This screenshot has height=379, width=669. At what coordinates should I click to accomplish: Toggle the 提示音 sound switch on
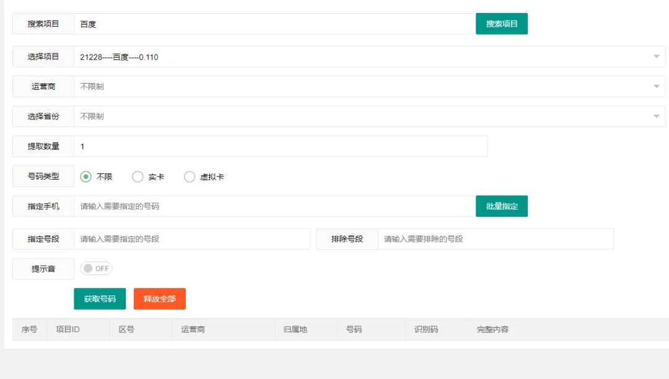[96, 269]
